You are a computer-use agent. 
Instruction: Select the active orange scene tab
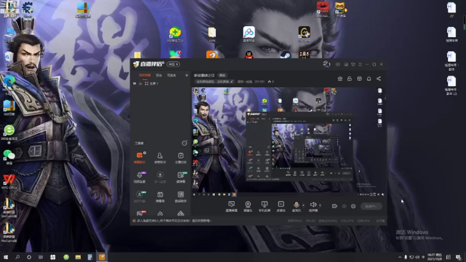pos(144,76)
